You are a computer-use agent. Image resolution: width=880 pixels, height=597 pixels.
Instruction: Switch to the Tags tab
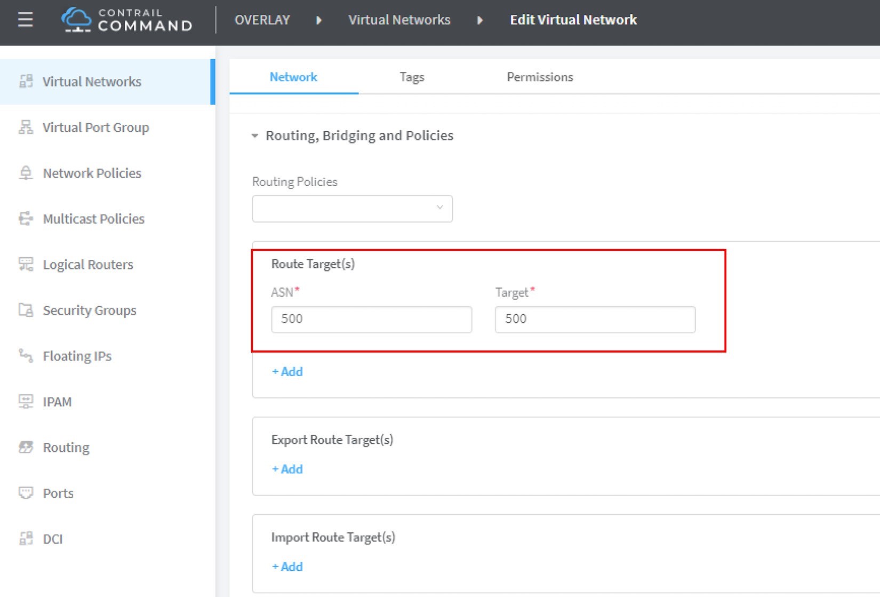click(412, 77)
